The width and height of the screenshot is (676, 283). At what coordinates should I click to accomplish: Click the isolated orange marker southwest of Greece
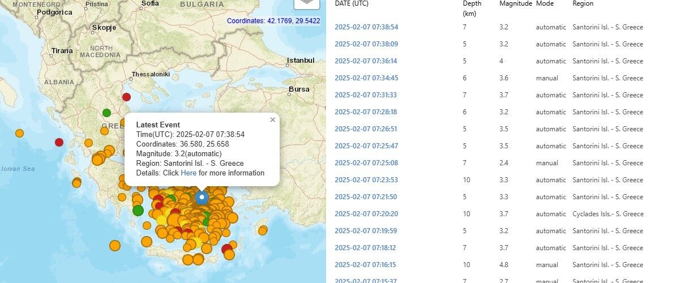click(x=115, y=246)
